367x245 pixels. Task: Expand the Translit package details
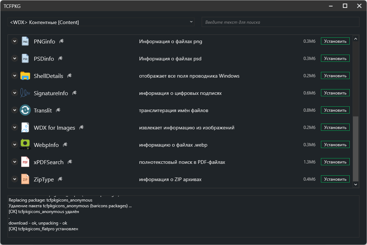pos(14,110)
